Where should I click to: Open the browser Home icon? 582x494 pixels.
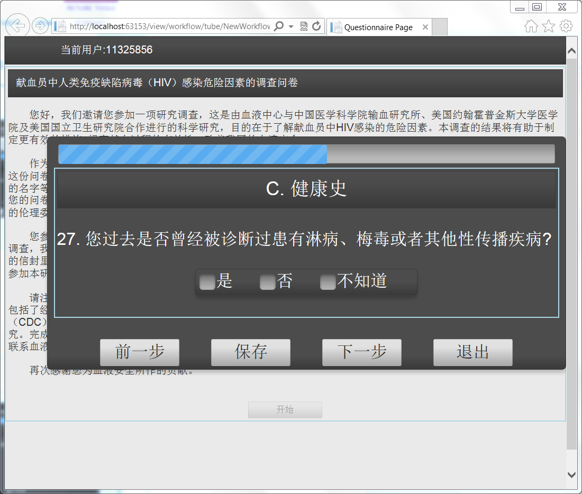click(x=531, y=26)
